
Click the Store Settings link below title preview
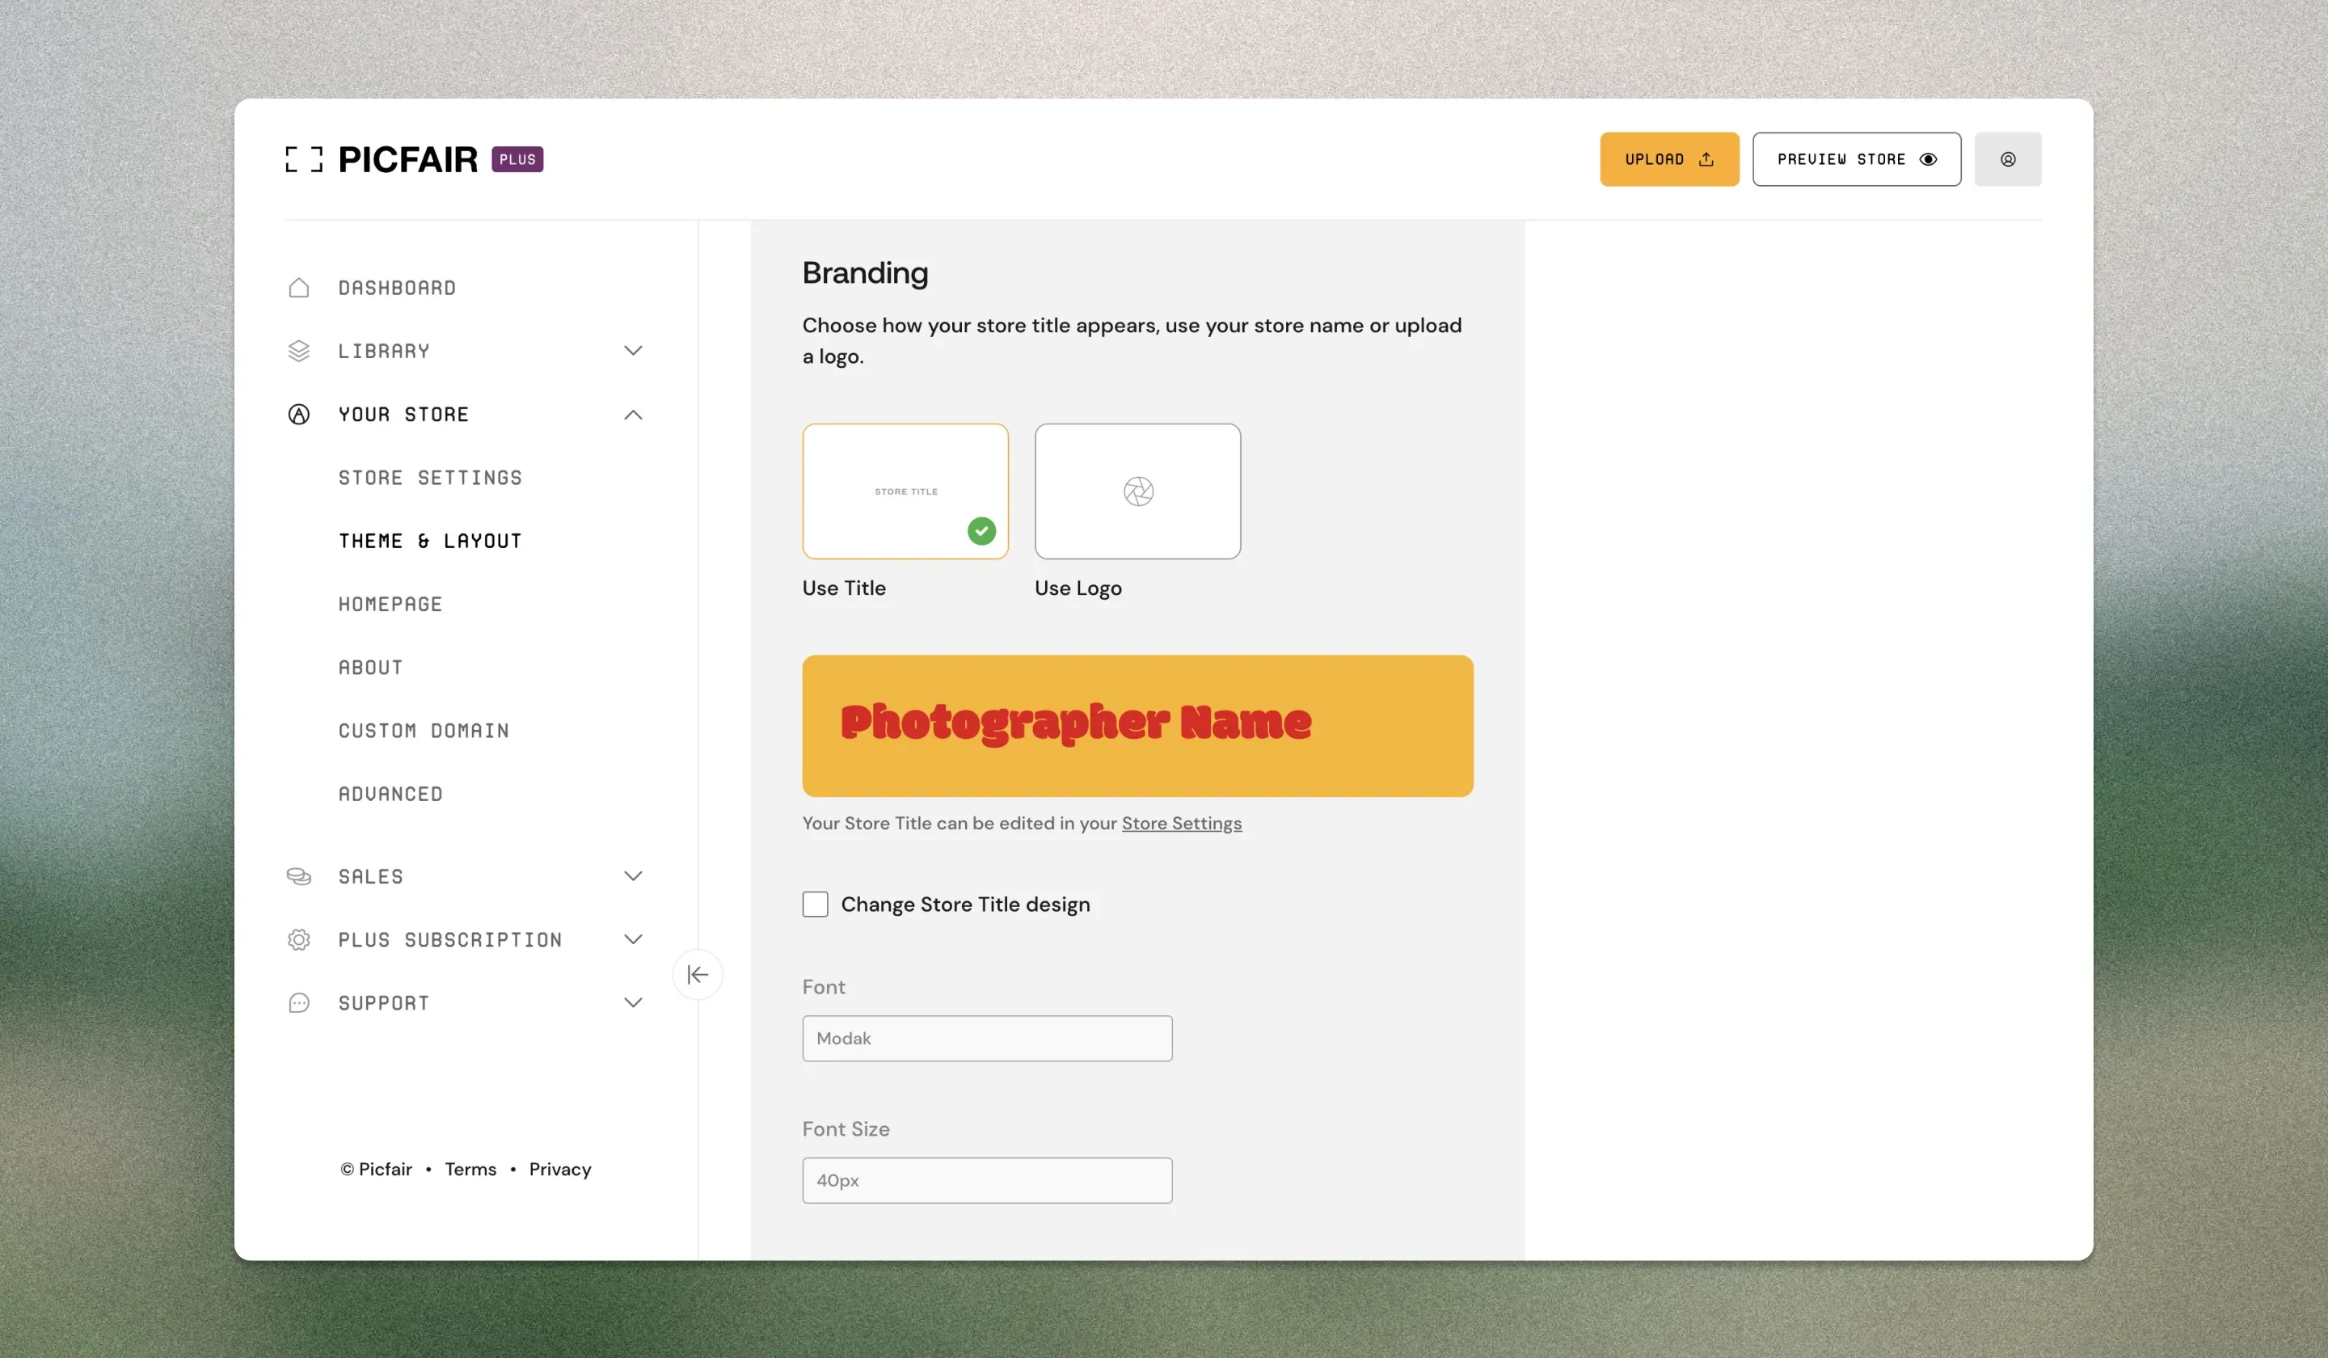1182,823
